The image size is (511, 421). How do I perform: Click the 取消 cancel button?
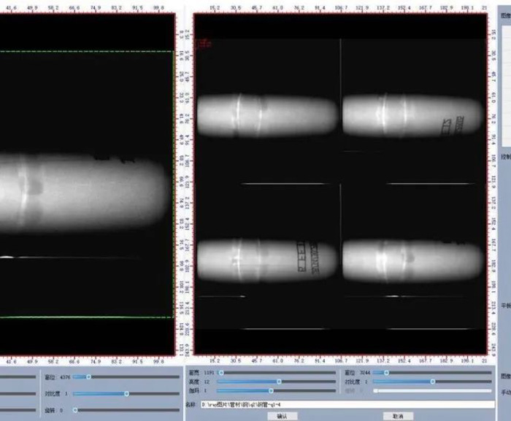[393, 416]
